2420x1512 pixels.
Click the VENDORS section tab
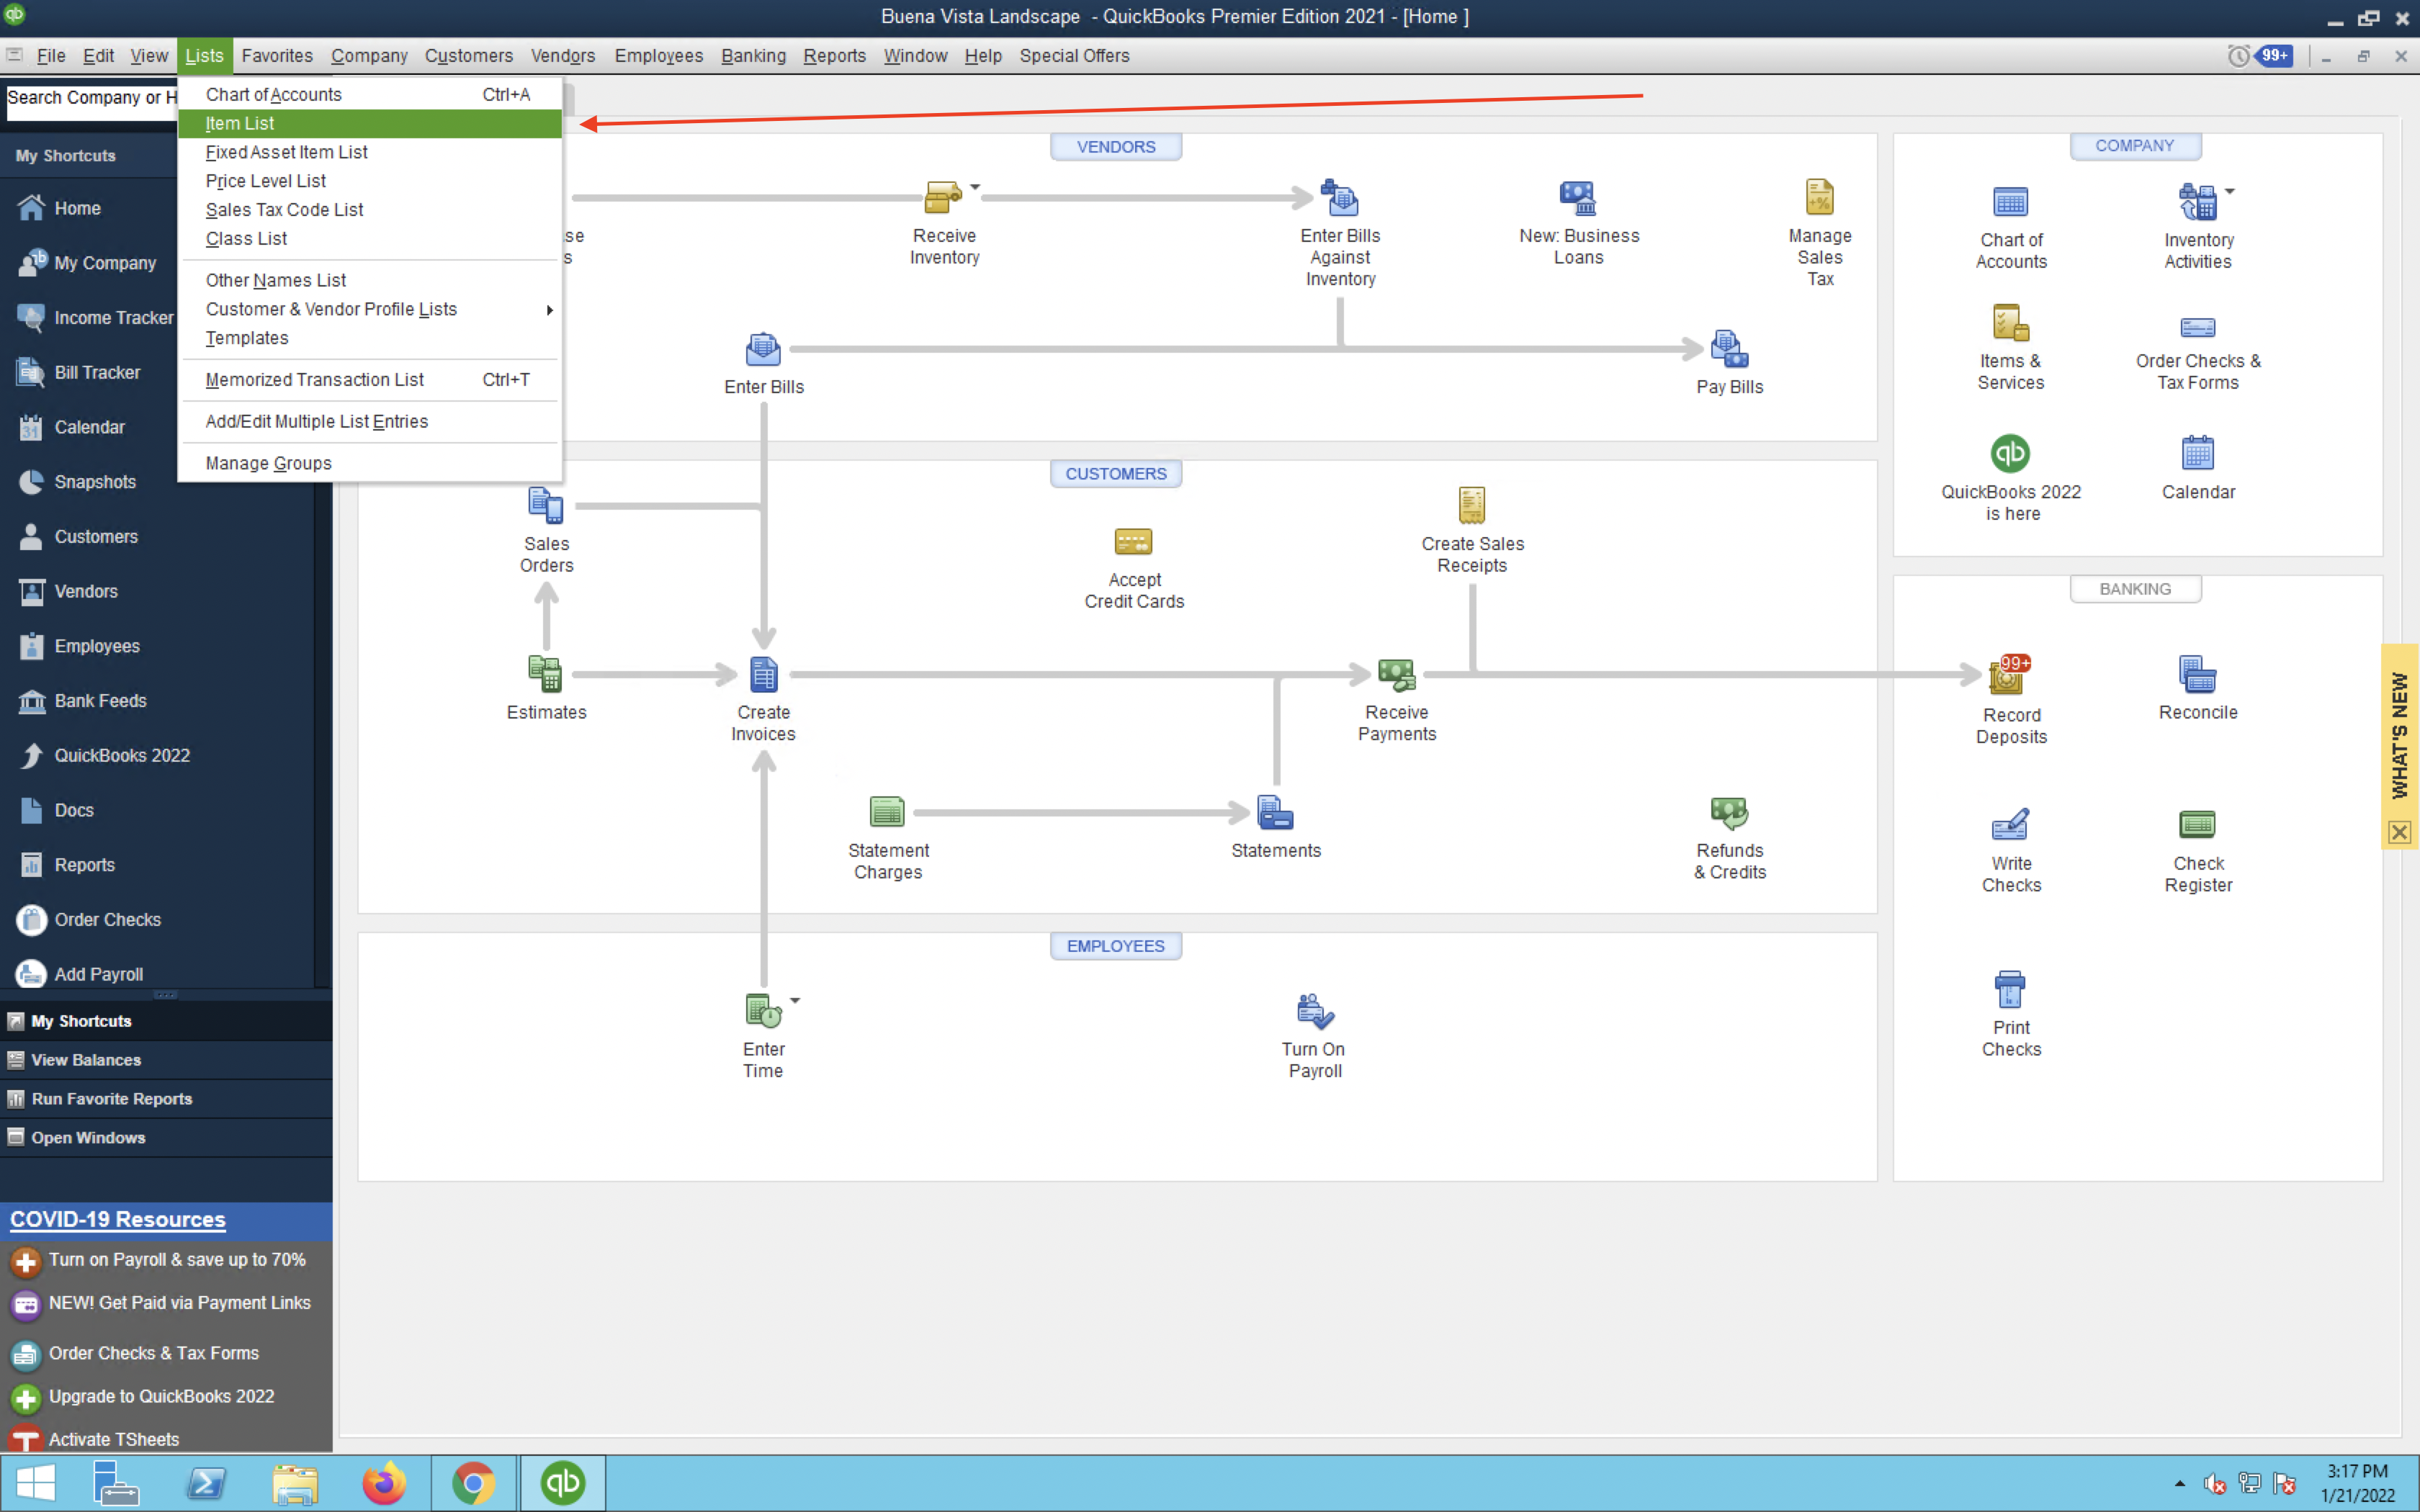coord(1115,146)
